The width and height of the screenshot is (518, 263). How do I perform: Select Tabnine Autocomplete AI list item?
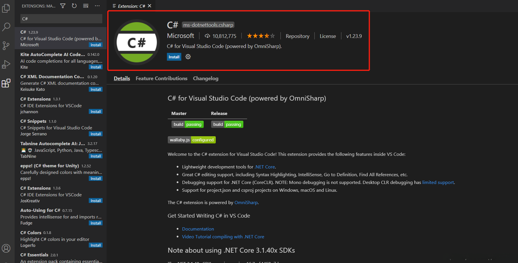click(61, 150)
